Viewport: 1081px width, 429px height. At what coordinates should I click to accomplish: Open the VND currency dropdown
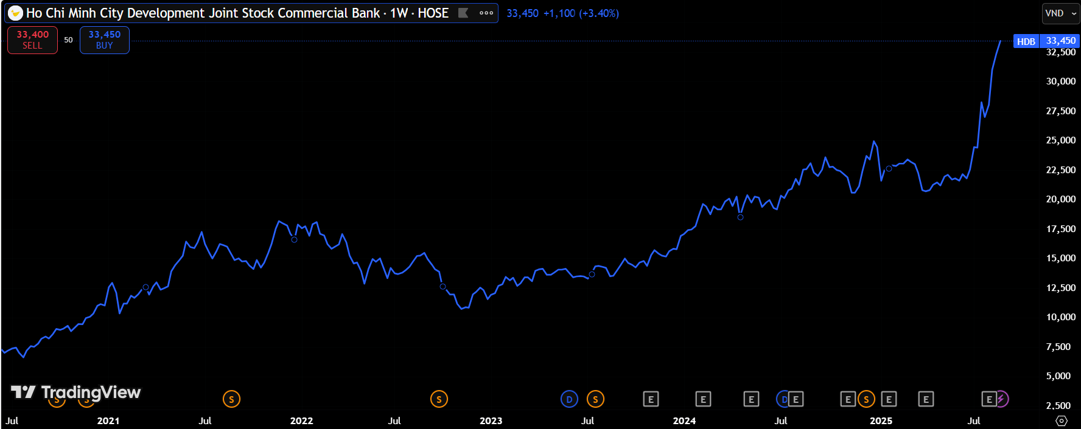tap(1061, 13)
